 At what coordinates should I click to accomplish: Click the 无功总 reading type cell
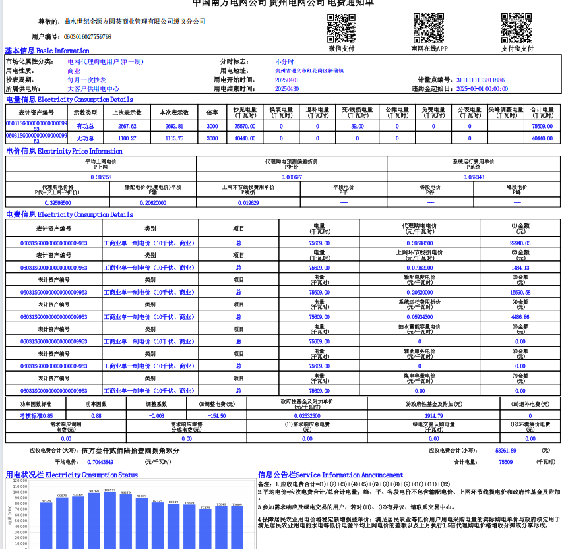86,139
